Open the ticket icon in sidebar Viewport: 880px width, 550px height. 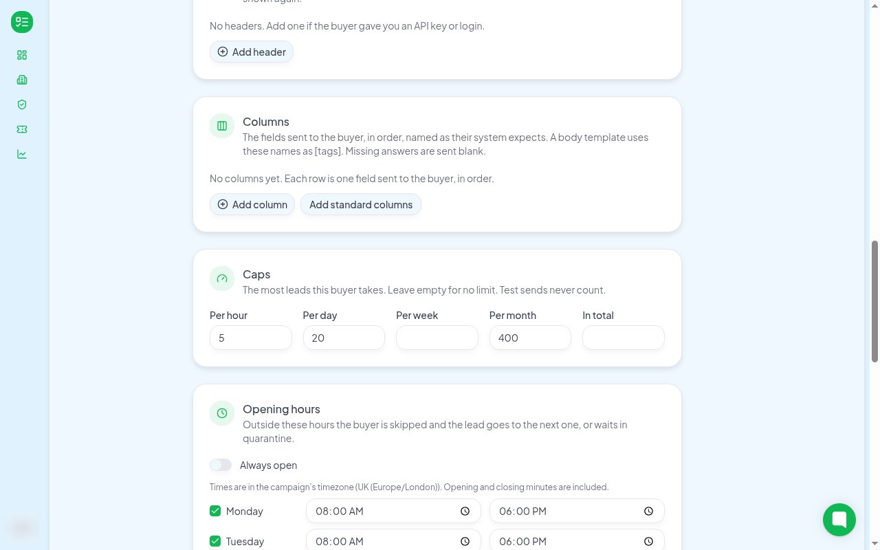click(x=22, y=129)
